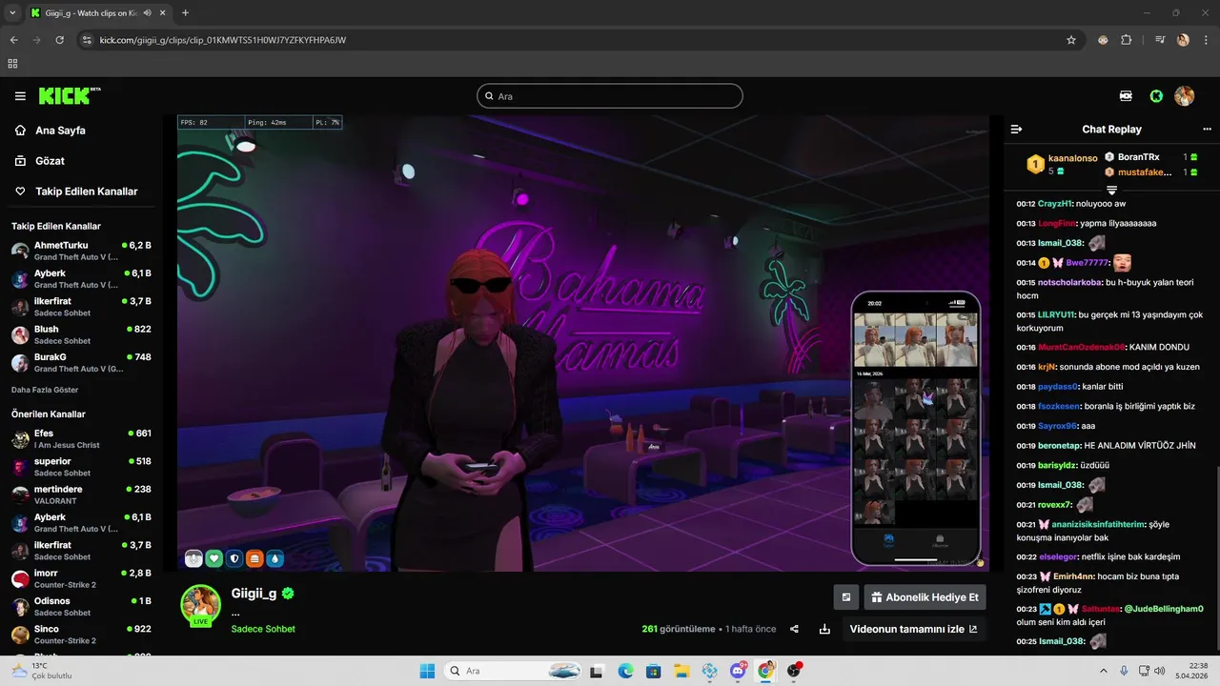Open Takip Edilen Kanallar menu item
1220x686 pixels.
point(86,192)
